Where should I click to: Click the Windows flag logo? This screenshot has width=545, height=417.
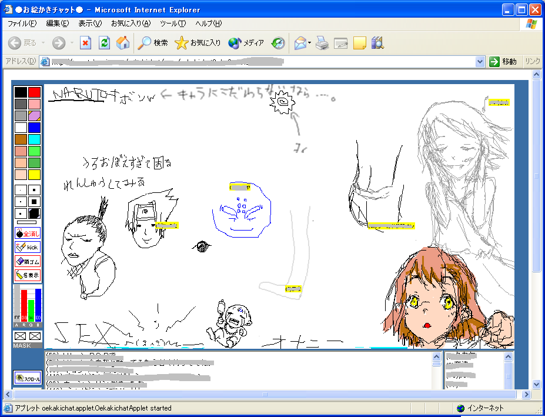click(x=531, y=24)
